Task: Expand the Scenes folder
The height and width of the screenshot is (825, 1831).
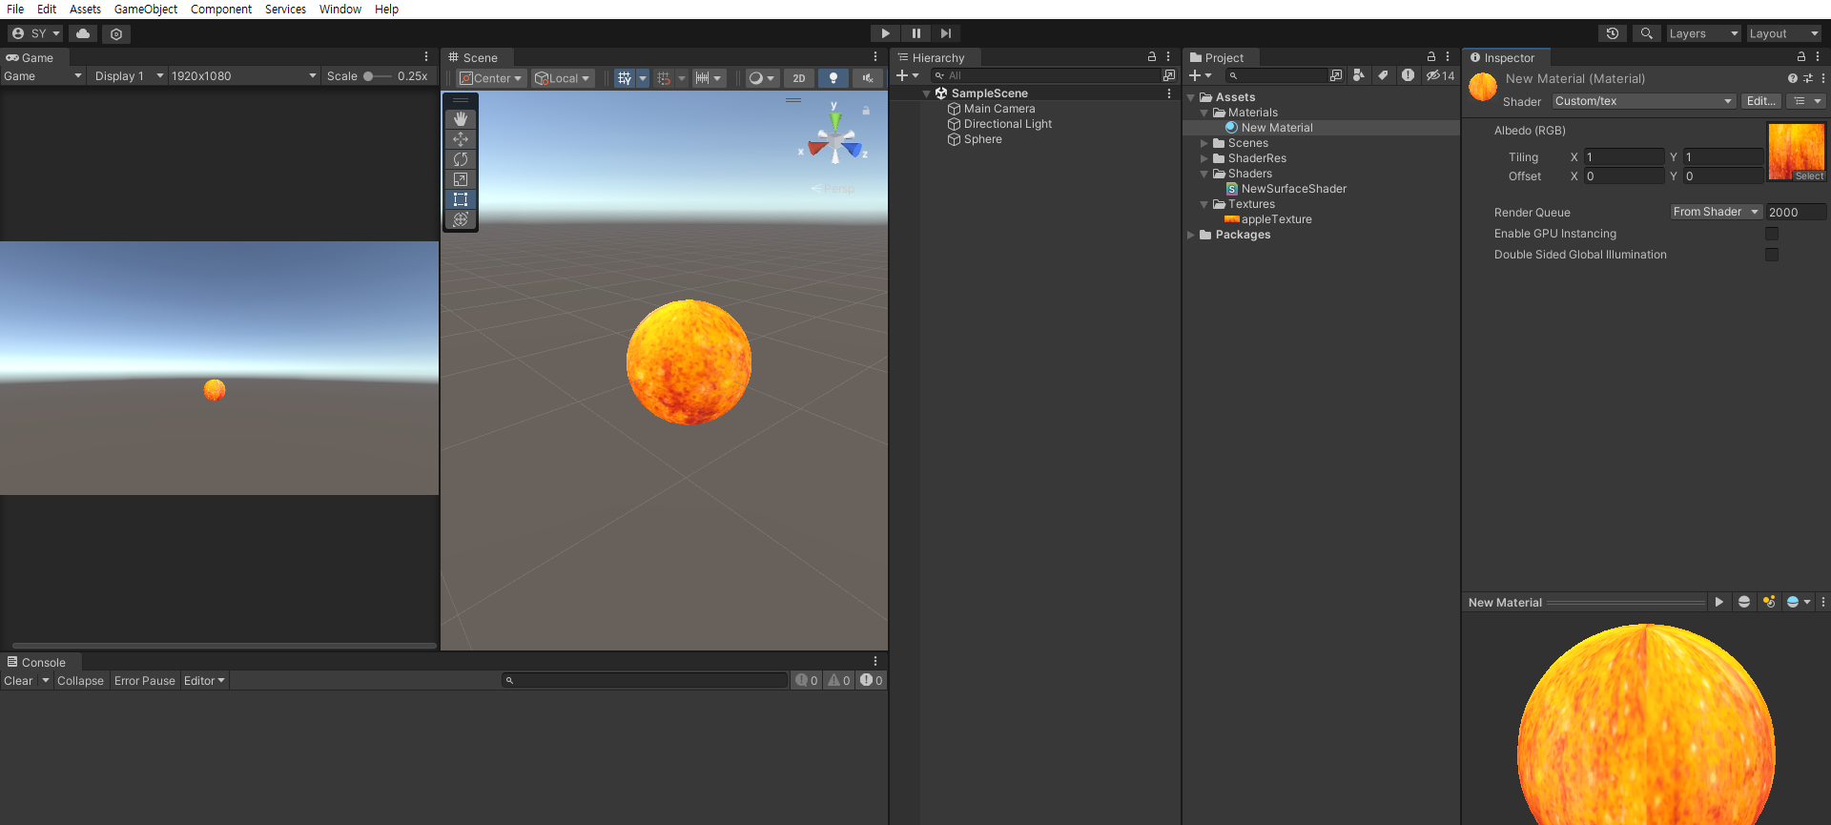Action: (1204, 143)
